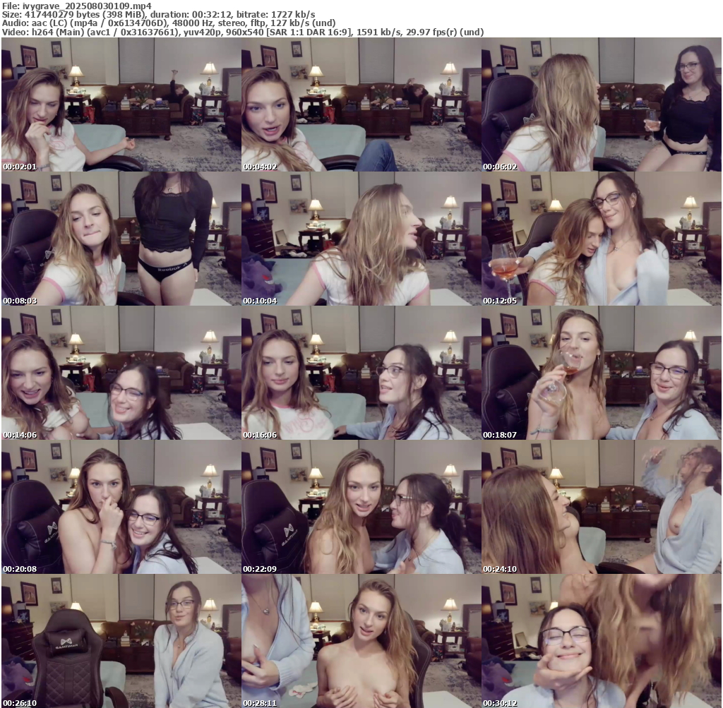View the frame labeled 00:28:11
This screenshot has height=708, width=723.
pos(361,641)
